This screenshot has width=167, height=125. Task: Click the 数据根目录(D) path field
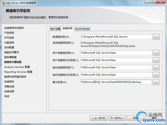pyautogui.click(x=116, y=37)
